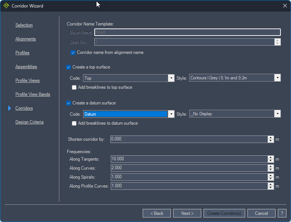Image resolution: width=291 pixels, height=222 pixels.
Task: Click the Base Name input field
Action: (x=187, y=32)
